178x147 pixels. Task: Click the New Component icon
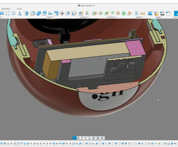coord(81,13)
